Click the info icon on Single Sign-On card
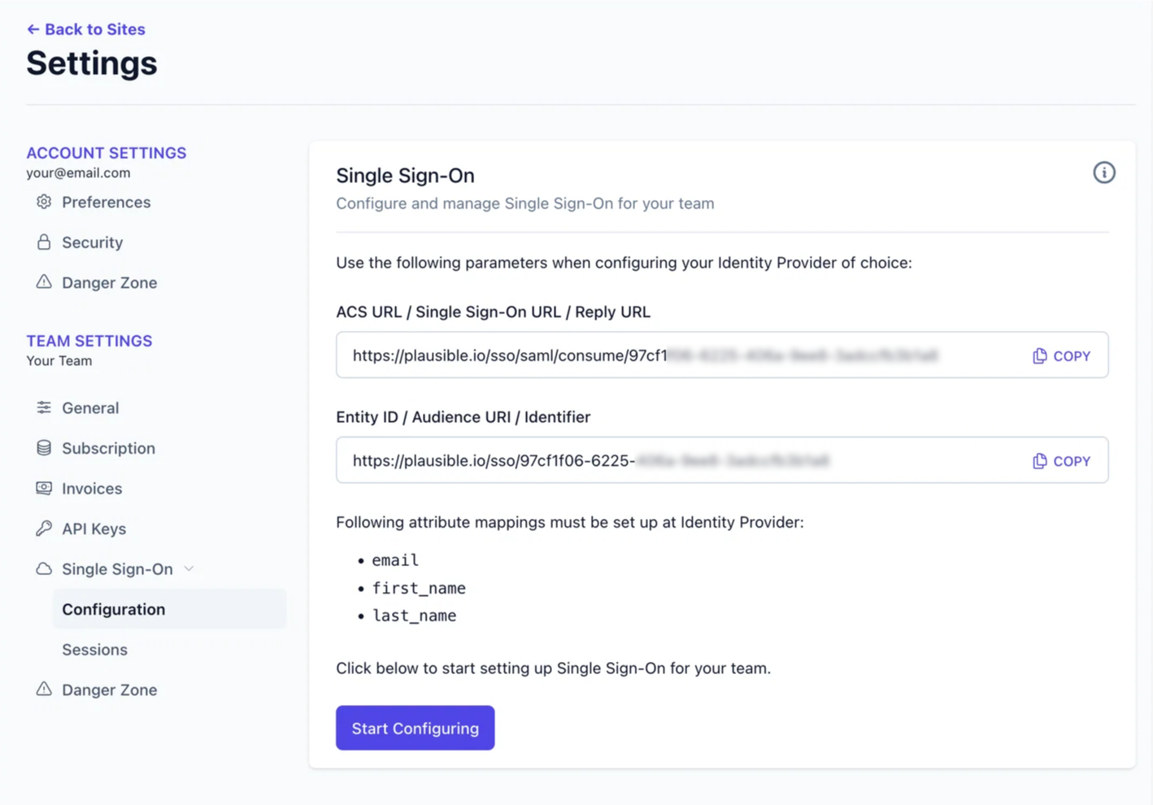The height and width of the screenshot is (805, 1153). point(1103,172)
